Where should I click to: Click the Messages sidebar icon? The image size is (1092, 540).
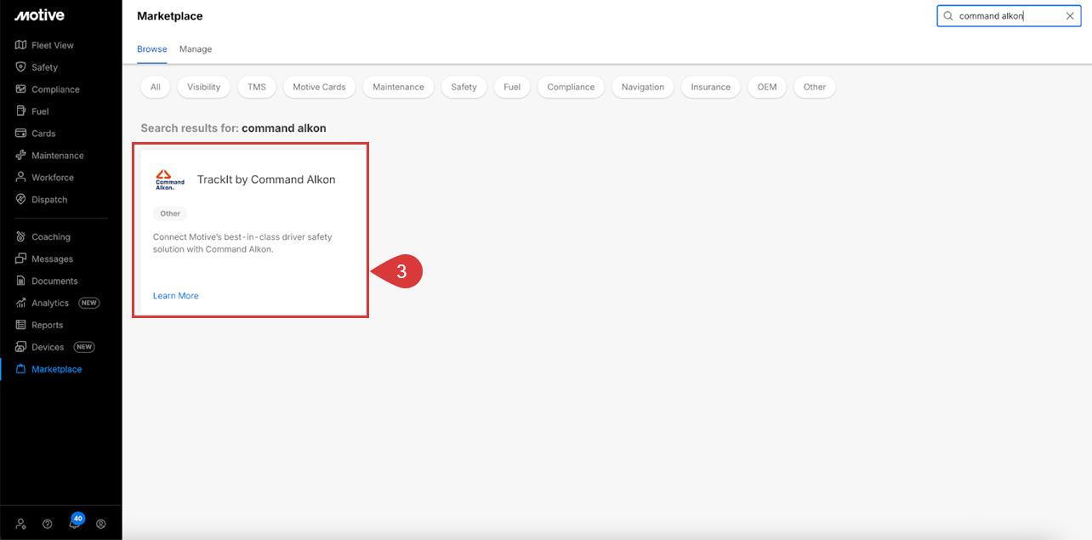[x=20, y=258]
